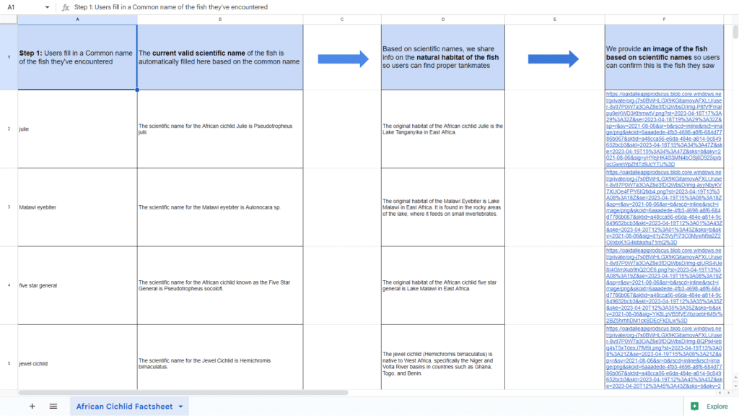Open the Name Box dropdown arrow
Viewport: 739px width, 416px height.
click(47, 7)
